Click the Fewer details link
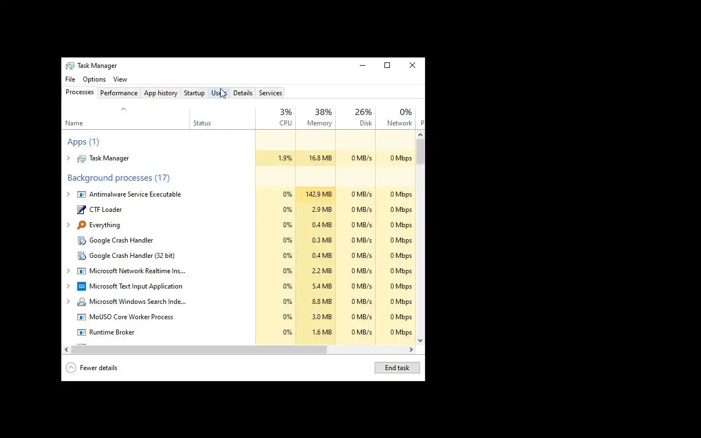Viewport: 701px width, 438px height. pyautogui.click(x=99, y=368)
